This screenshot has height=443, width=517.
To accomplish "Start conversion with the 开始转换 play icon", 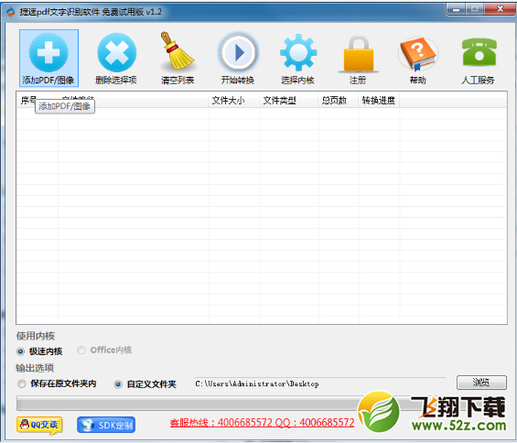I will [x=238, y=52].
